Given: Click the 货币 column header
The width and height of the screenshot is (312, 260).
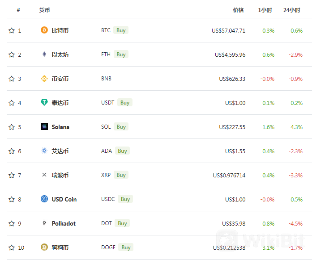Looking at the screenshot, I should (x=44, y=10).
